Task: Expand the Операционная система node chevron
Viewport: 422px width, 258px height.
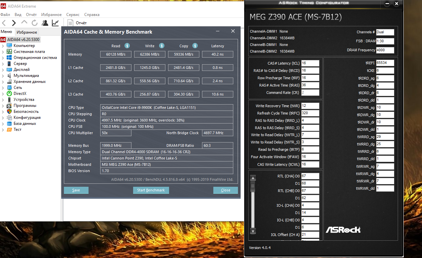Action: pos(3,58)
